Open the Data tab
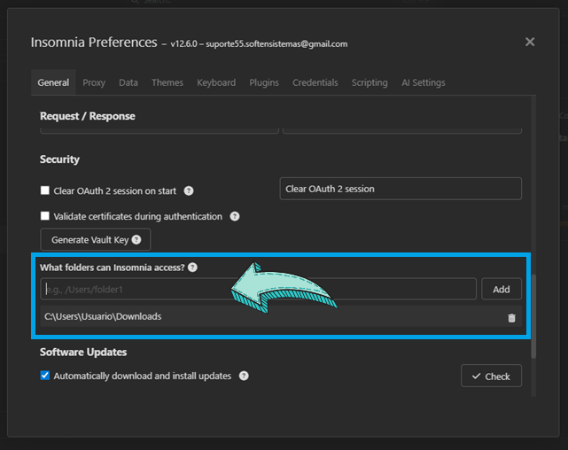This screenshot has height=450, width=568. click(x=128, y=82)
